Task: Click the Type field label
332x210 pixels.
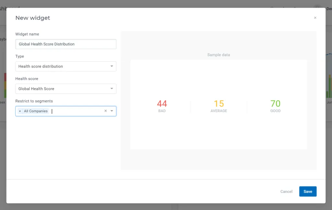Action: click(x=19, y=56)
